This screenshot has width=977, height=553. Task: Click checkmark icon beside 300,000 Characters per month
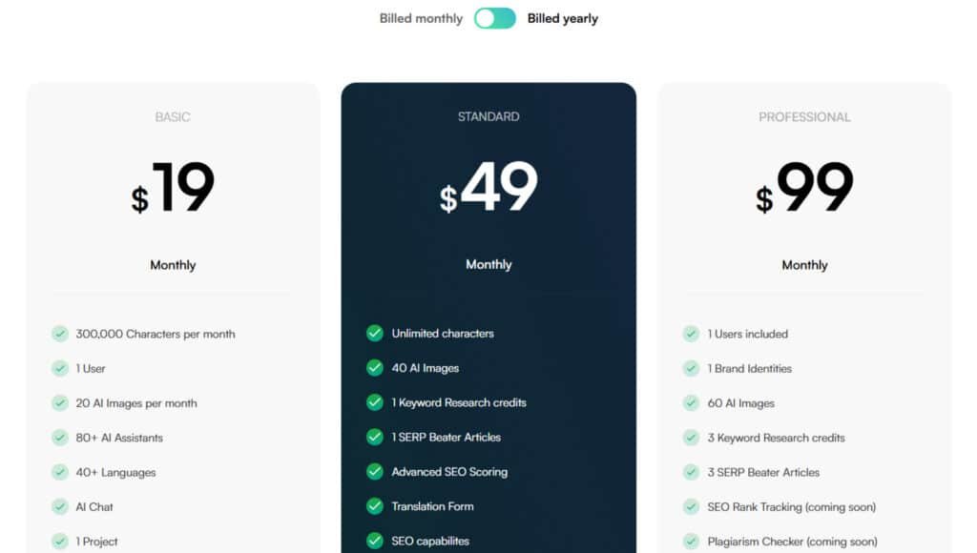(x=60, y=334)
